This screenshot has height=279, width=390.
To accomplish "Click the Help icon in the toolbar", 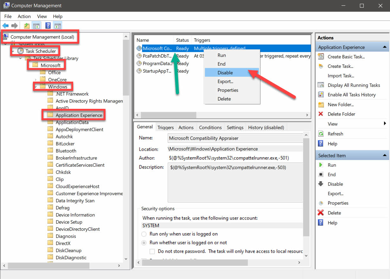I will 48,25.
